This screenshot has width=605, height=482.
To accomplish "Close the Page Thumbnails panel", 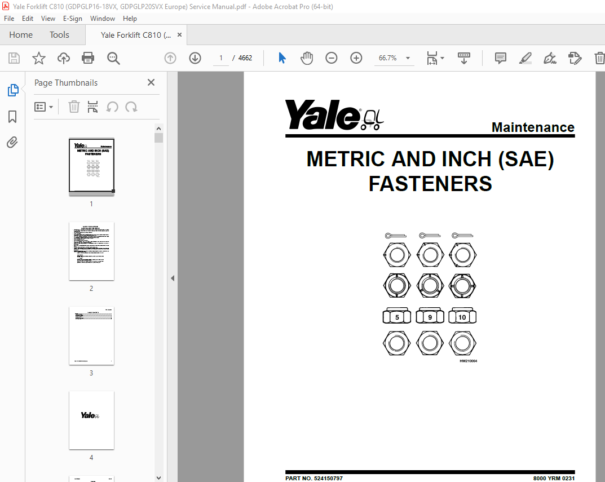I will coord(151,82).
